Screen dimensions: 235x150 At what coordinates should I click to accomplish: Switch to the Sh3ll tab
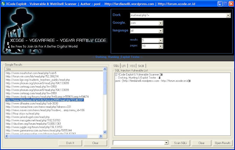pyautogui.click(x=141, y=66)
